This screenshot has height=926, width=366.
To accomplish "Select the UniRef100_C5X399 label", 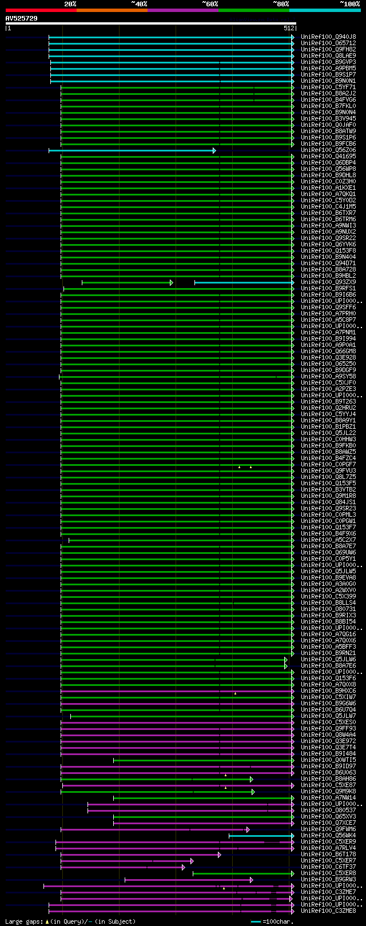I will point(328,596).
